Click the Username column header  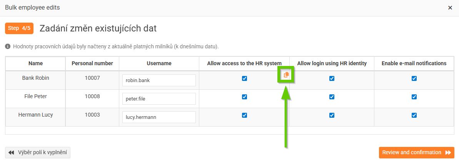point(159,63)
